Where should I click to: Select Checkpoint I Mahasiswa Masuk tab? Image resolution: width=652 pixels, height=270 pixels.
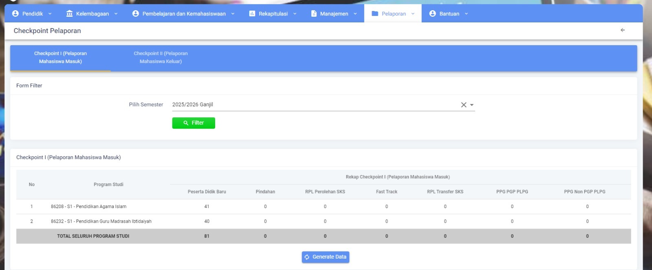(x=60, y=57)
